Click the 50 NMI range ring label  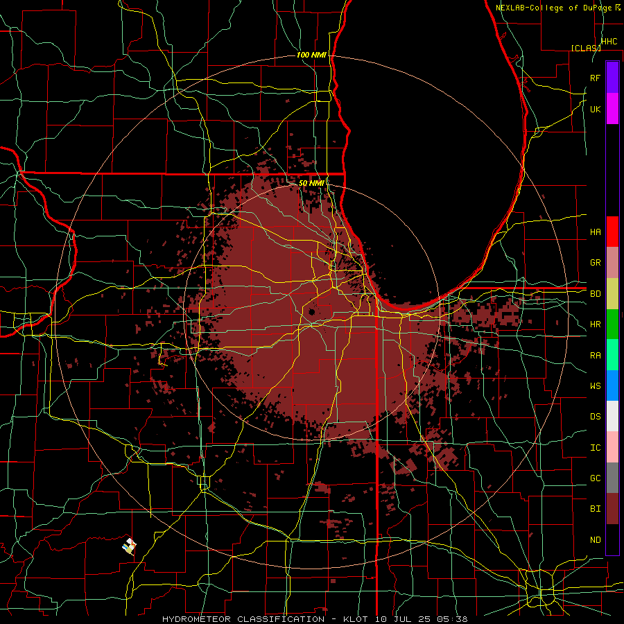[x=311, y=183]
